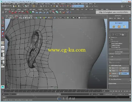Open the viewport Shading menu
Screen dimensions: 132x102
coord(11,16)
